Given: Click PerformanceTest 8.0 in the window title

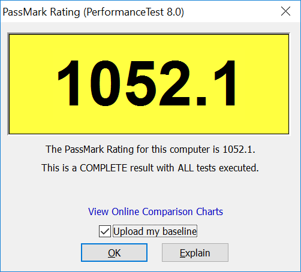Looking at the screenshot, I should click(134, 12).
